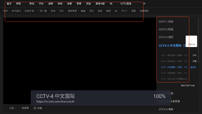Open the 视频 video section

[x=51, y=4]
